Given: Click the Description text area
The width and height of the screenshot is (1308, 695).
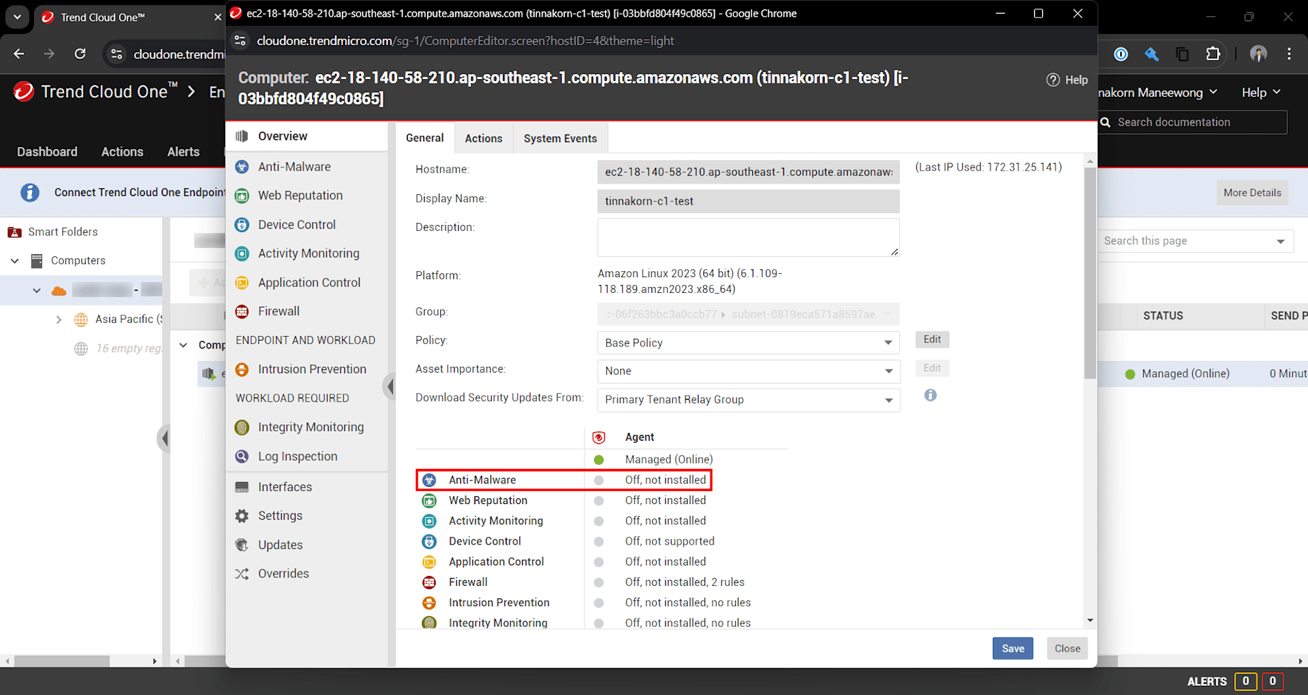Looking at the screenshot, I should coord(748,237).
